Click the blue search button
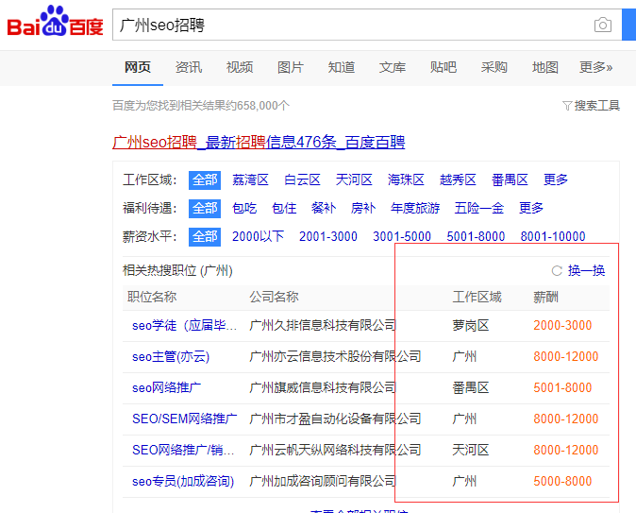This screenshot has height=513, width=636. pos(628,26)
